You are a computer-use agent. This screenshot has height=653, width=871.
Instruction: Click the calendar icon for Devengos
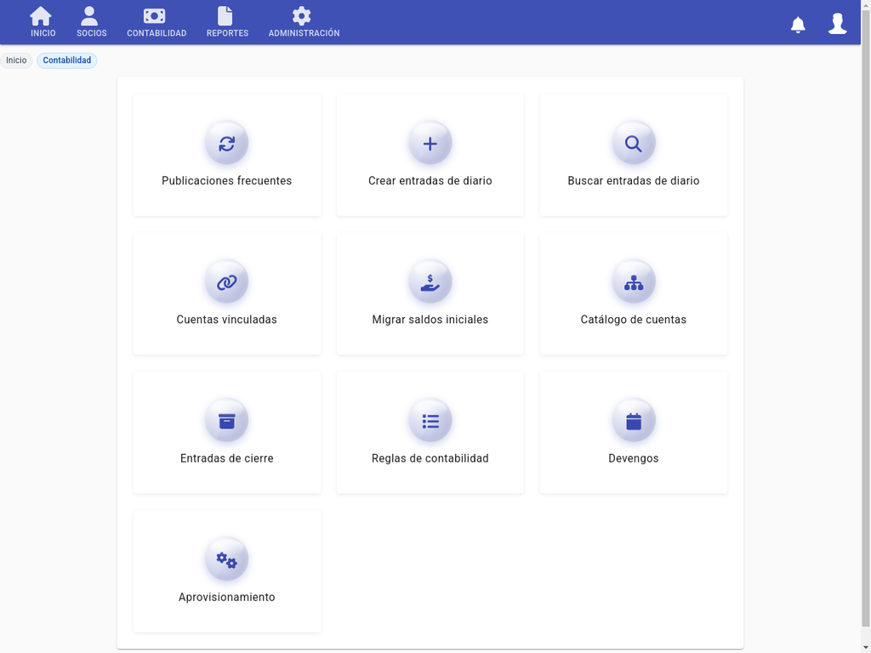tap(633, 421)
